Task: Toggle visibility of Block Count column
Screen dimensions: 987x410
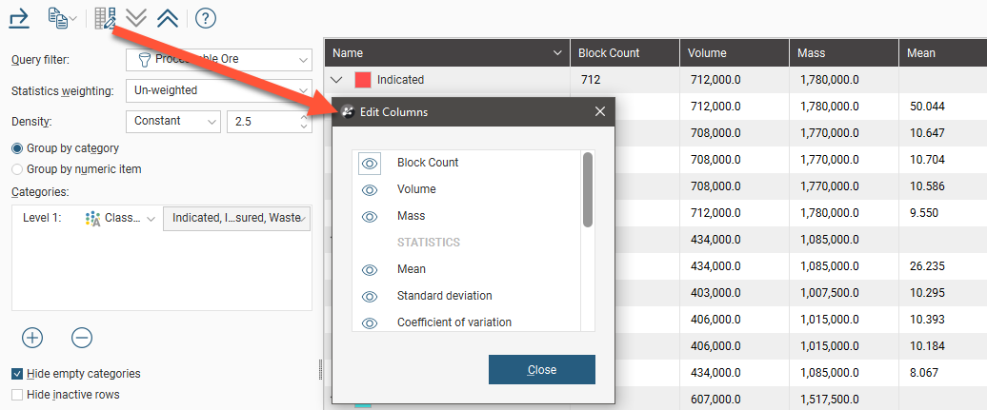Action: click(x=370, y=163)
